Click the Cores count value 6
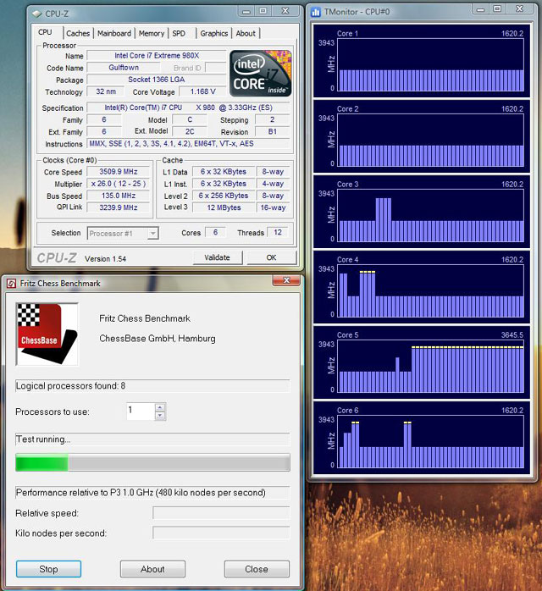The height and width of the screenshot is (591, 542). click(x=215, y=232)
